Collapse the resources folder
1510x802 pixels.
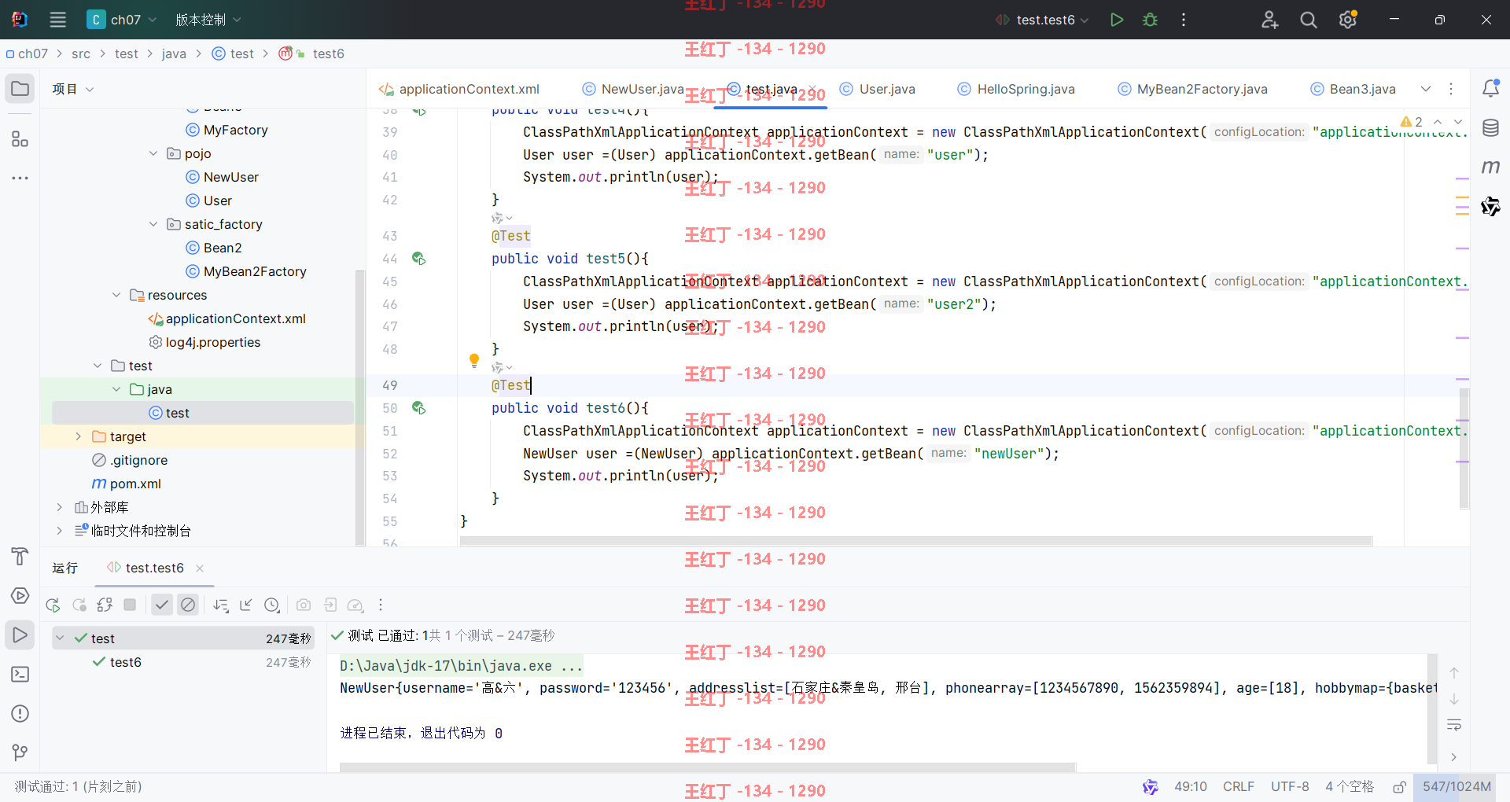point(116,295)
